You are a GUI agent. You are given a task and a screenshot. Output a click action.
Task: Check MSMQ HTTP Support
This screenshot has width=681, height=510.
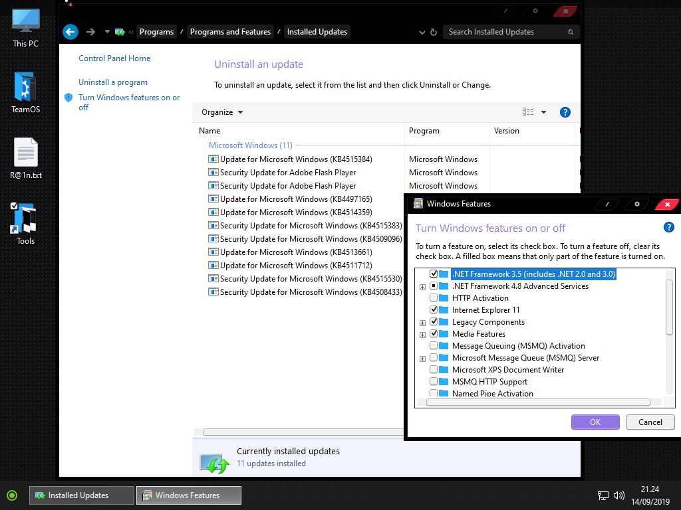434,382
